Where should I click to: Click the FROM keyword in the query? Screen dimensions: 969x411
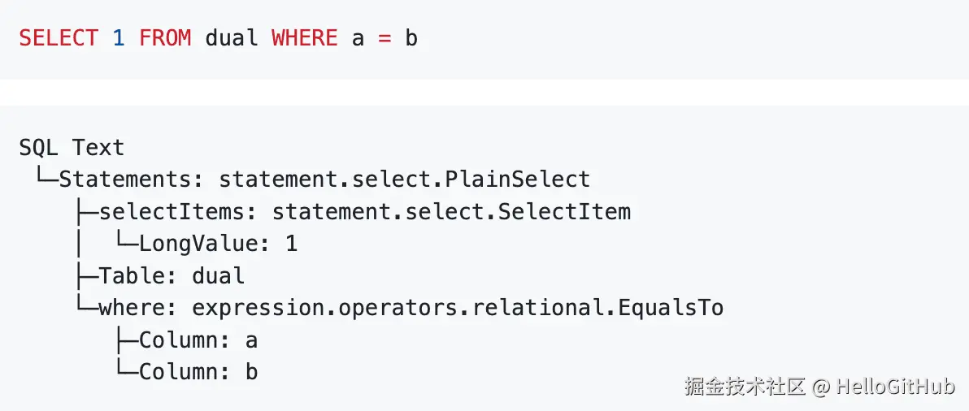click(165, 38)
